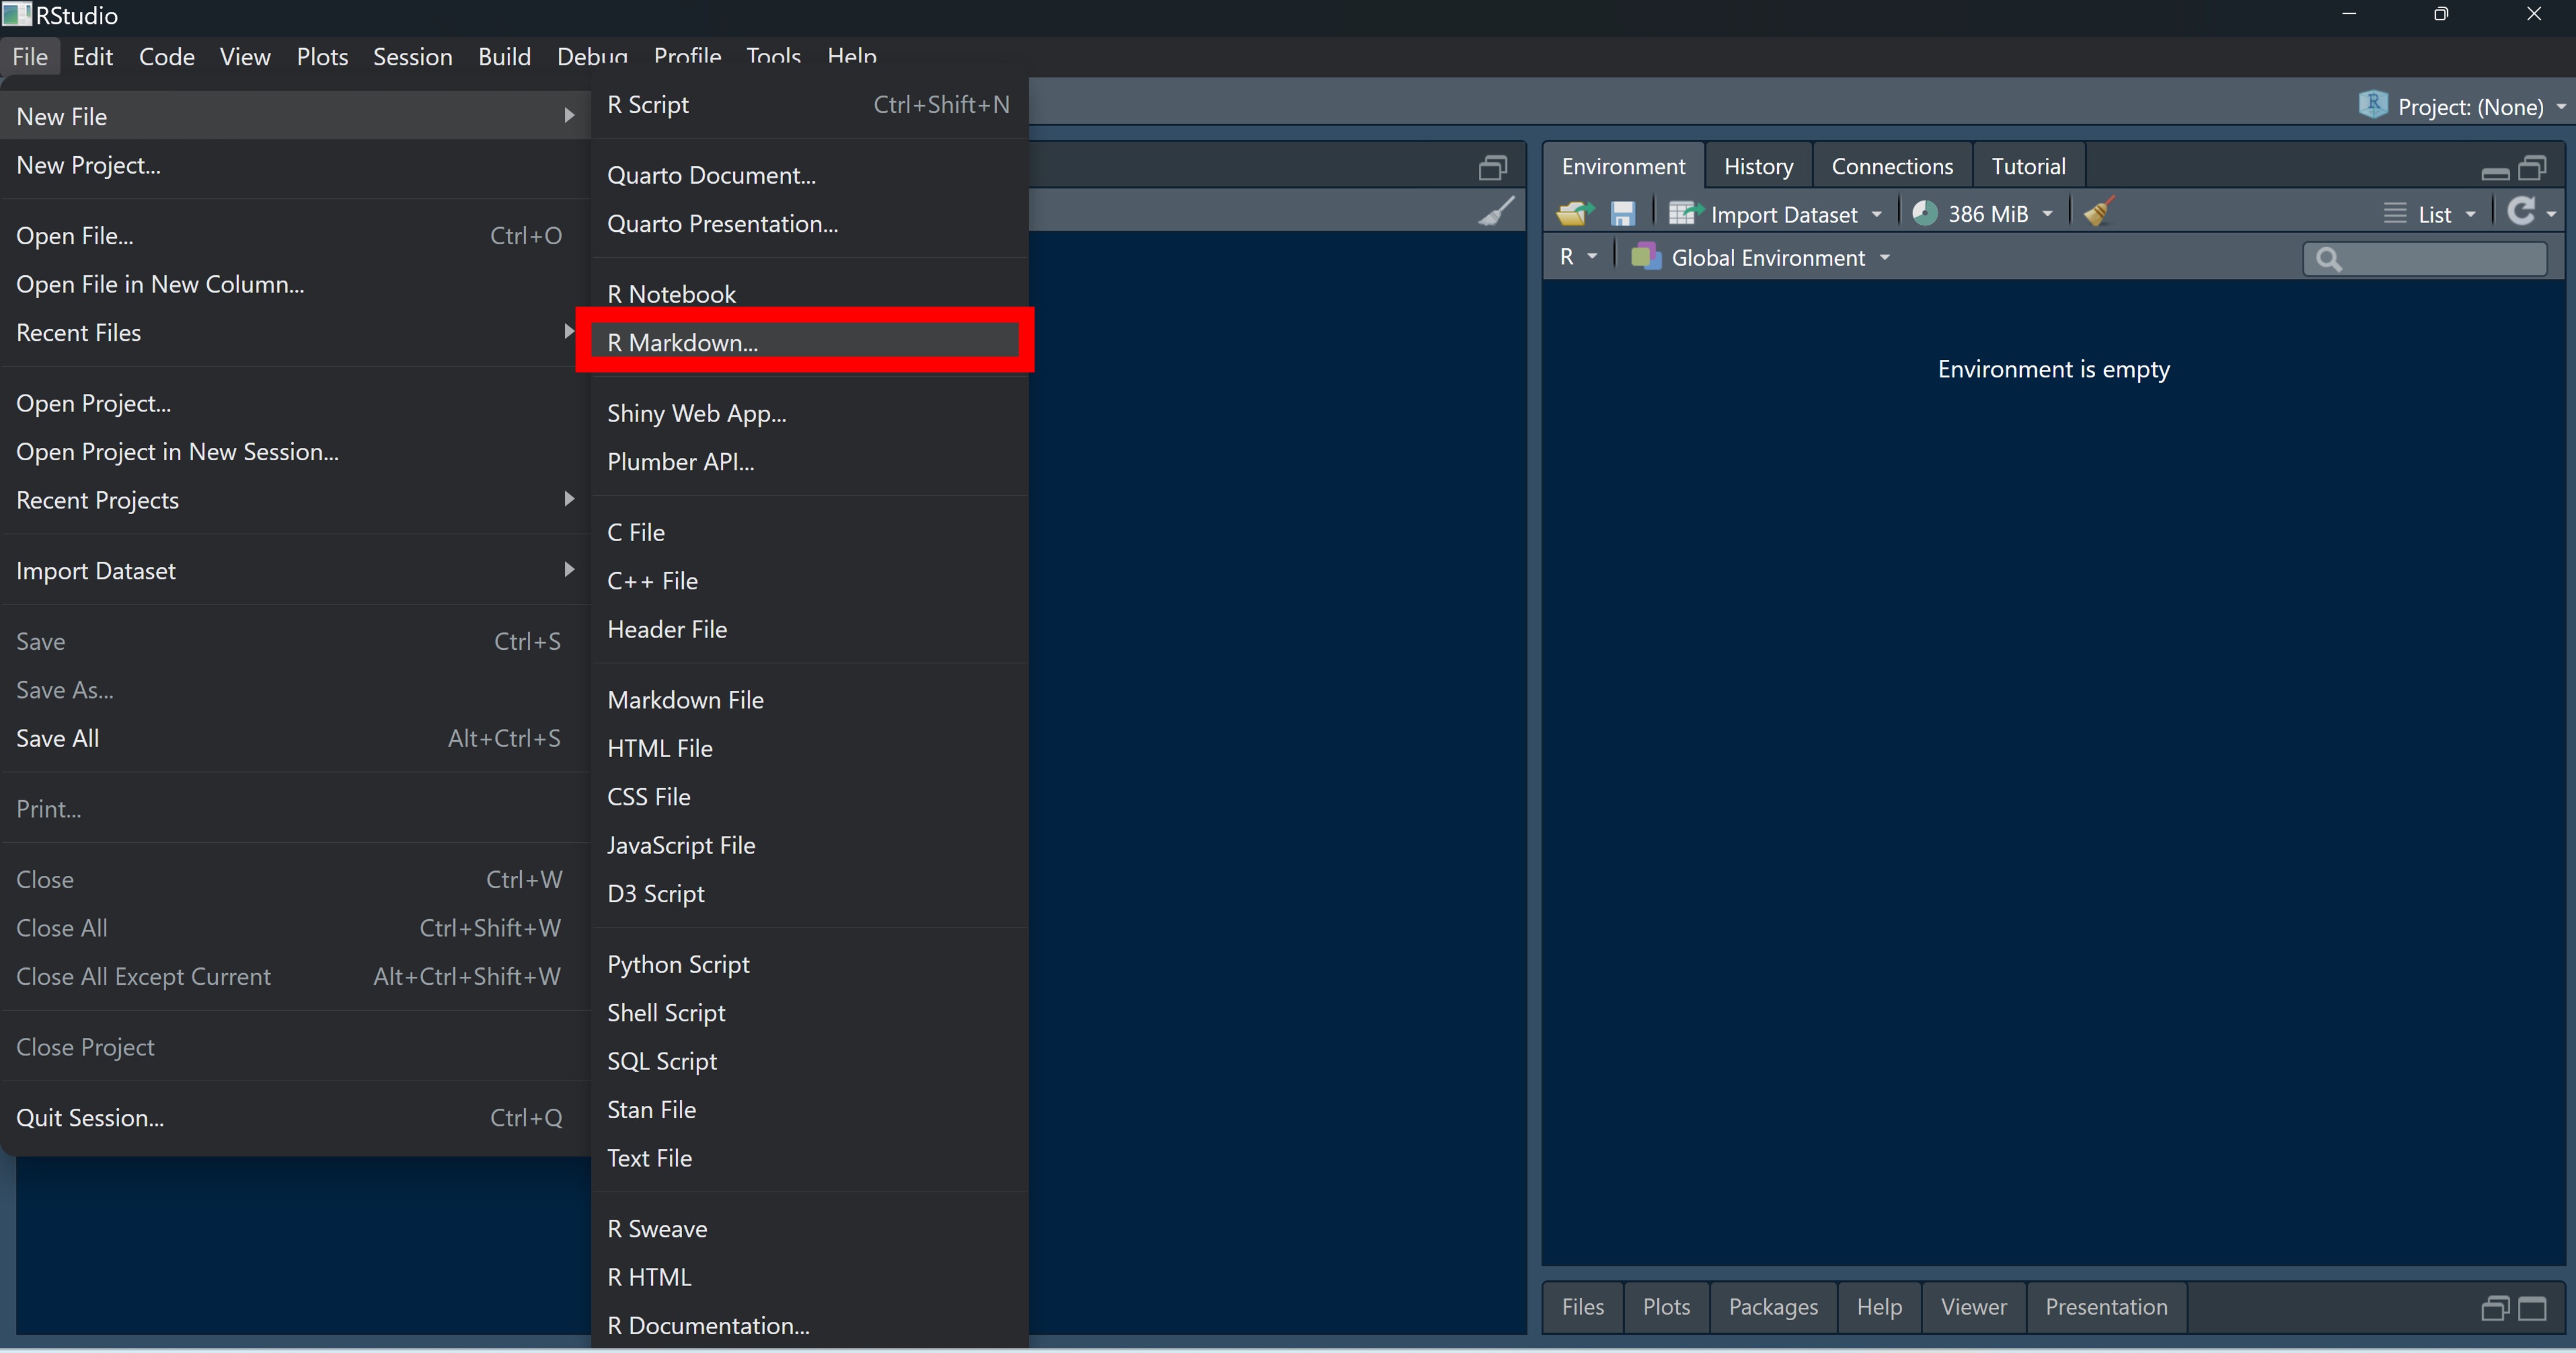This screenshot has width=2576, height=1353.
Task: Open the refresh options dropdown arrow
Action: (2551, 214)
